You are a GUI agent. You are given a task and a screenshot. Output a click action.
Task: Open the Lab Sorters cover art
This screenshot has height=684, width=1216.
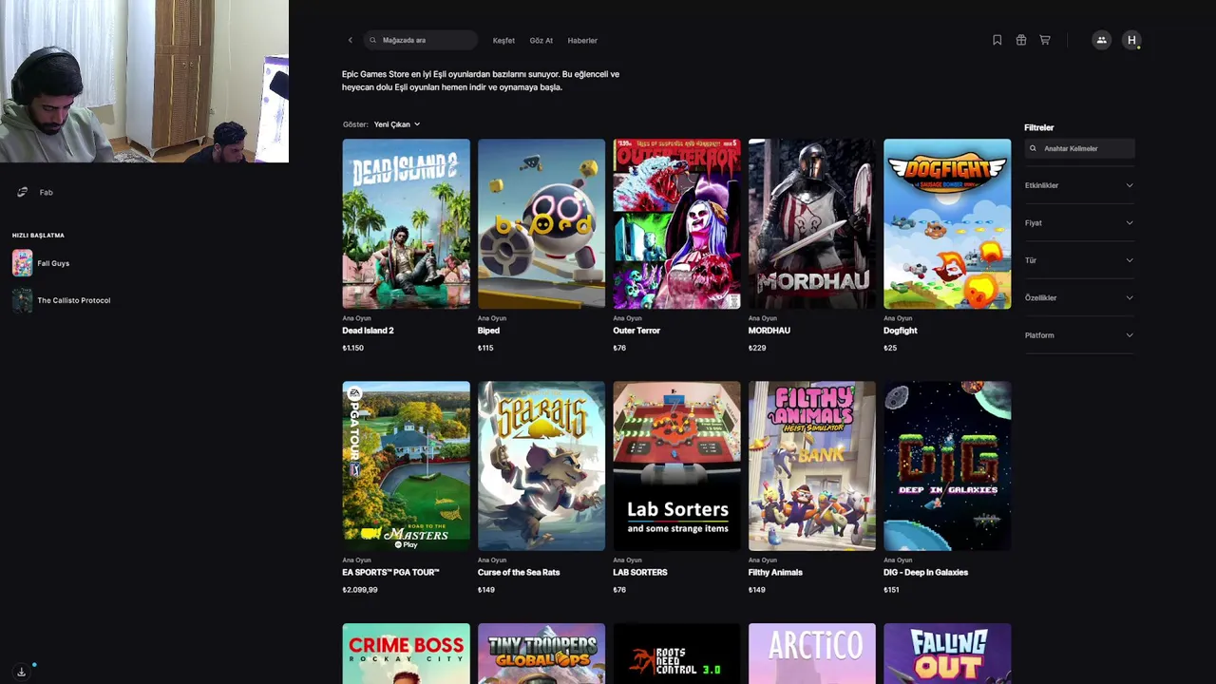tap(676, 465)
